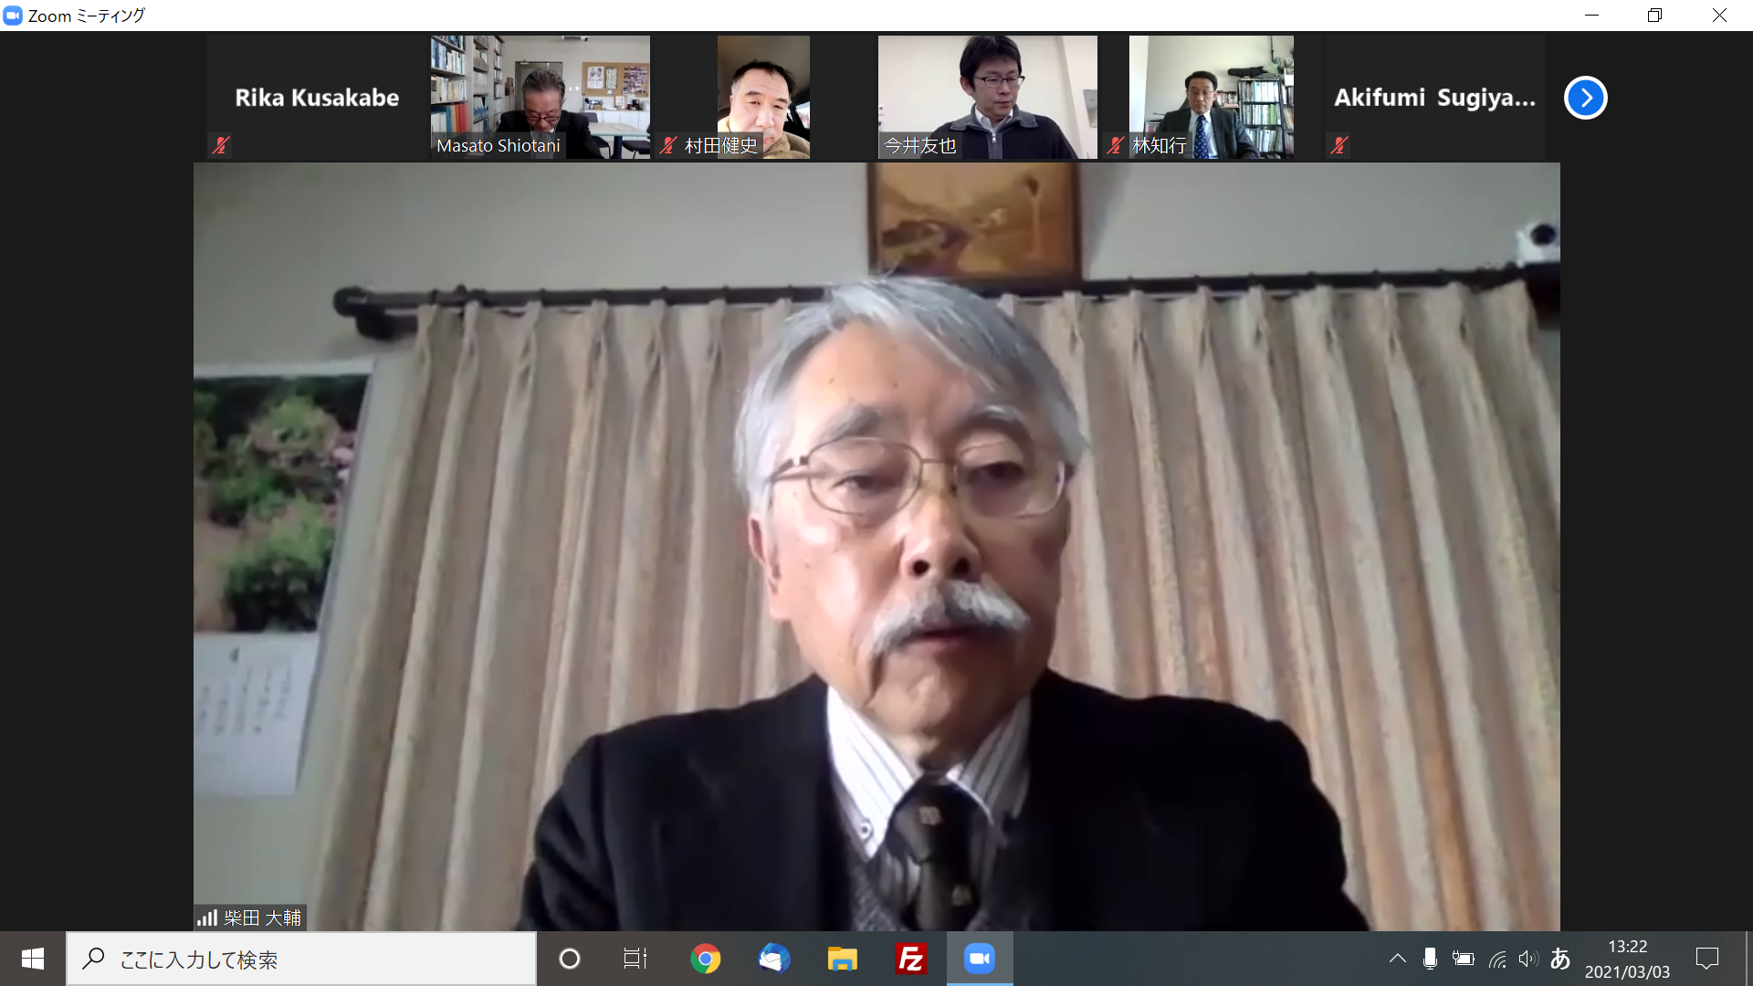Click battery icon in system tray
This screenshot has height=986, width=1753.
[x=1463, y=959]
